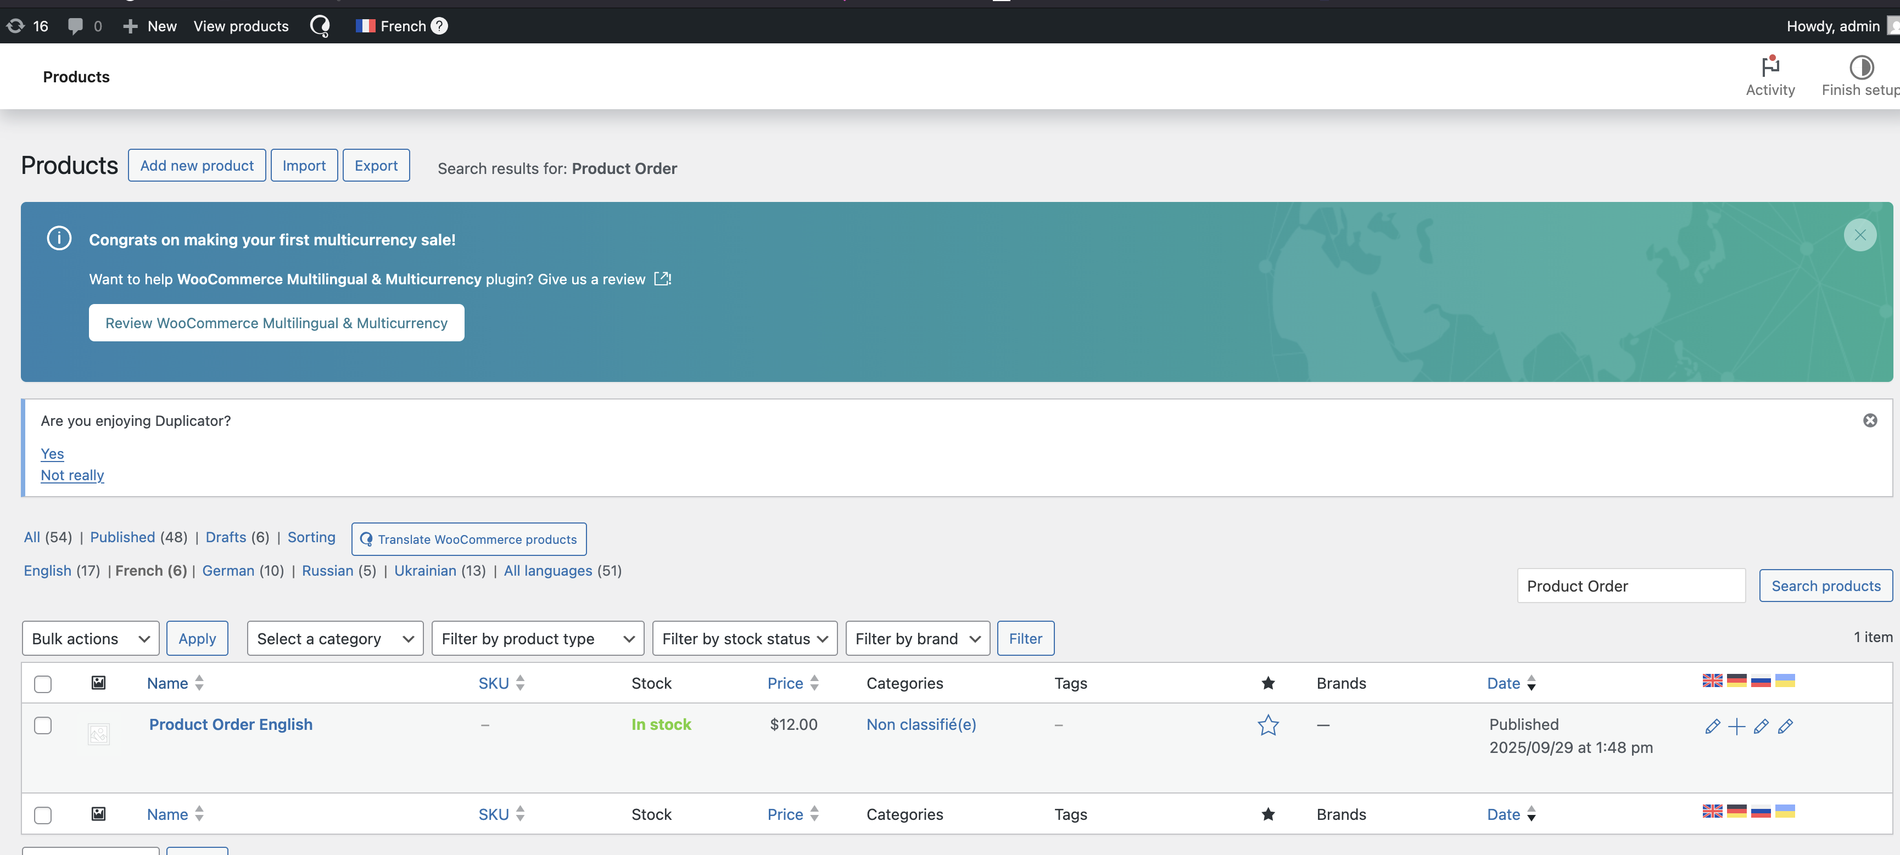The image size is (1900, 855).
Task: Click the Add new product button
Action: coord(196,166)
